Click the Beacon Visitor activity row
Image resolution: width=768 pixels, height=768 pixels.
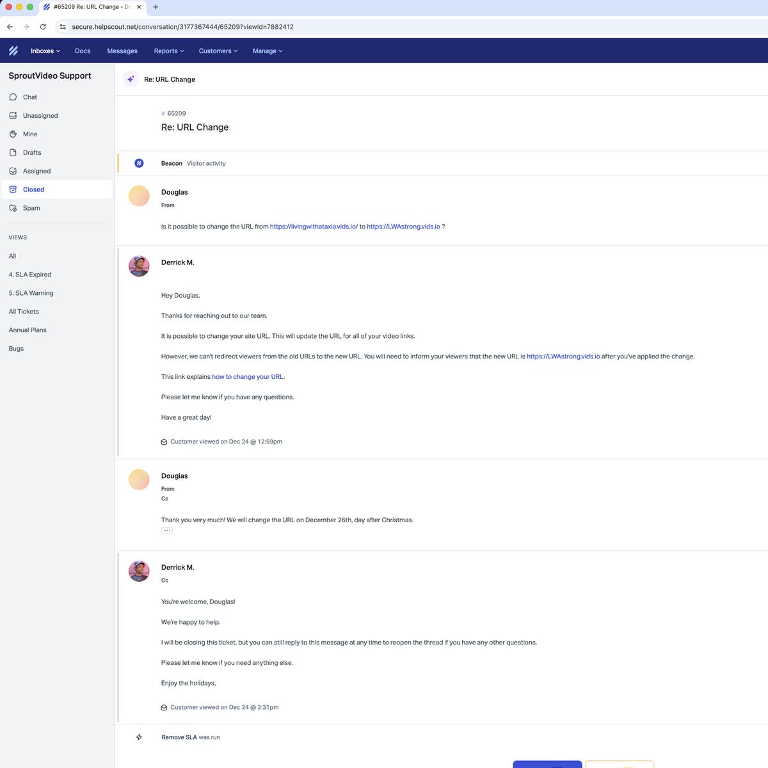(x=442, y=163)
